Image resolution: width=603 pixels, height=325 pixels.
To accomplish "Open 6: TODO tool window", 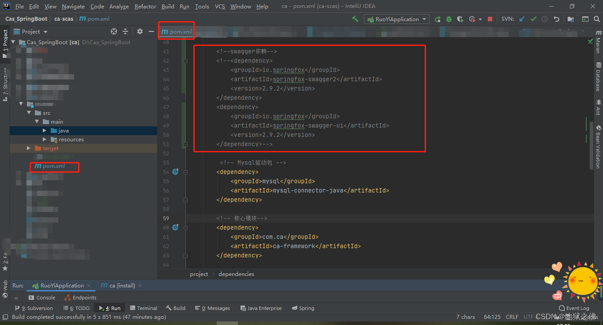I will coord(76,308).
